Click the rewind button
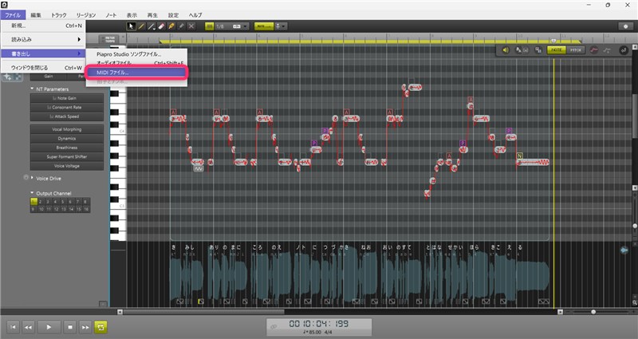Viewport: 638px width, 339px height. click(x=28, y=327)
